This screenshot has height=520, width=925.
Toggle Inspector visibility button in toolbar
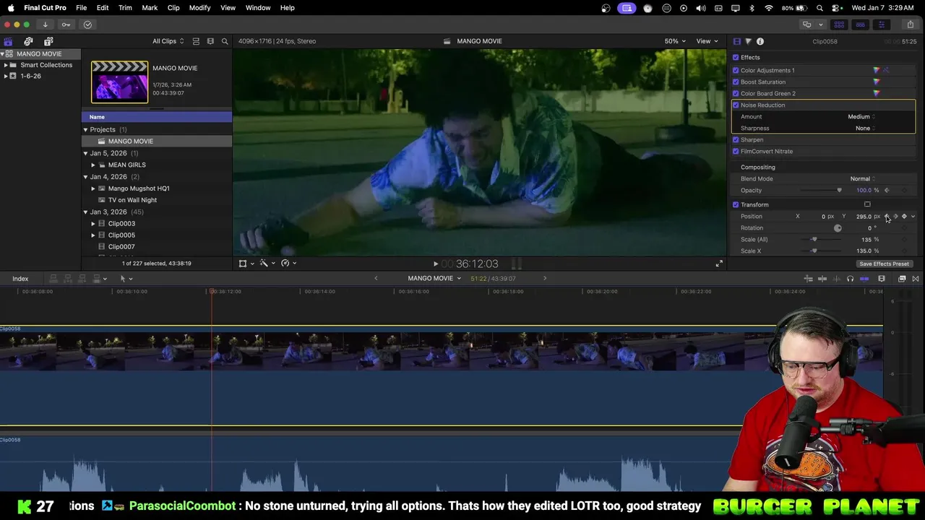[x=881, y=25]
